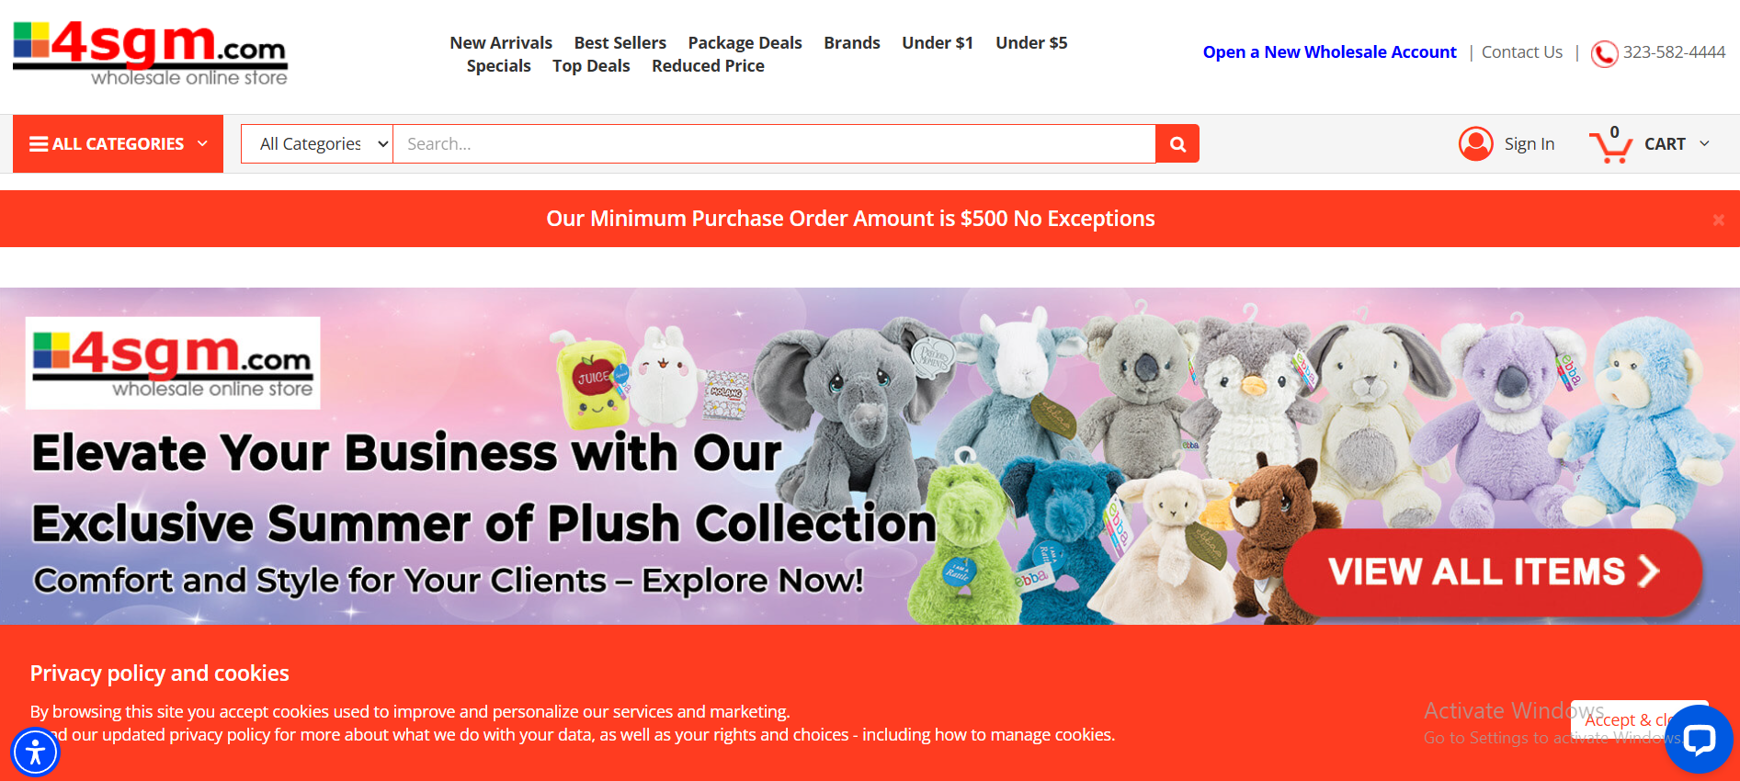Dismiss the minimum order notice banner
Screen dimensions: 1740x781
click(1718, 220)
